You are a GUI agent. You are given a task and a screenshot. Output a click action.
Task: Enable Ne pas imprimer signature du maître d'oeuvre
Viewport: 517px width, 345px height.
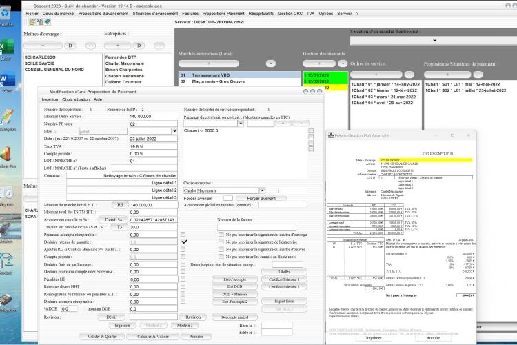221,249
